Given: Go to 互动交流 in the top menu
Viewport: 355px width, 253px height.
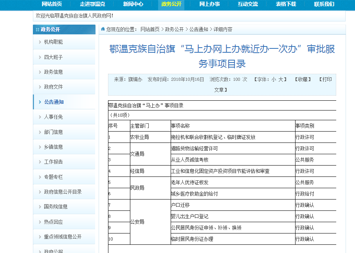Looking at the screenshot, I should 248,4.
